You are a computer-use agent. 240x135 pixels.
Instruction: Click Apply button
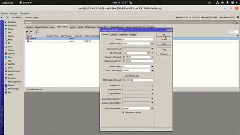[164, 44]
